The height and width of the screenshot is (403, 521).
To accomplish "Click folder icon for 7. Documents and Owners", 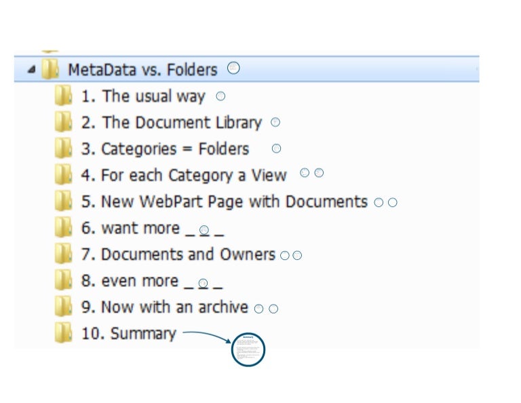I will (63, 254).
